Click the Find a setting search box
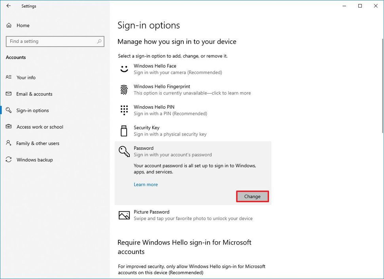This screenshot has height=279, width=384. pos(51,41)
